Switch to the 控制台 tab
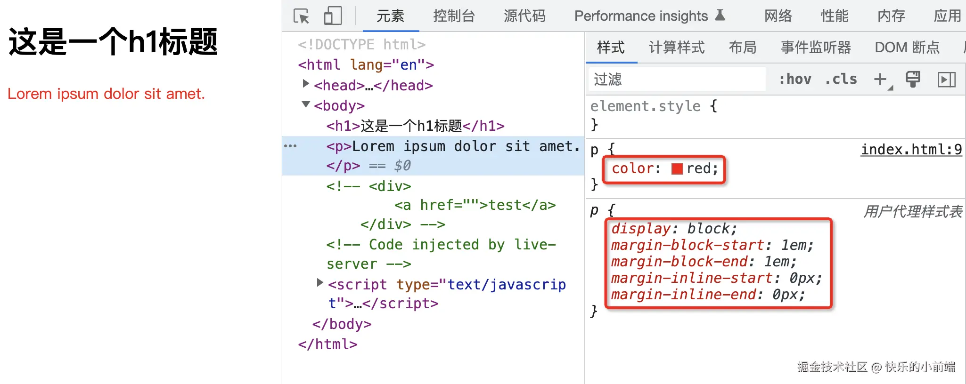The height and width of the screenshot is (384, 966). 454,16
